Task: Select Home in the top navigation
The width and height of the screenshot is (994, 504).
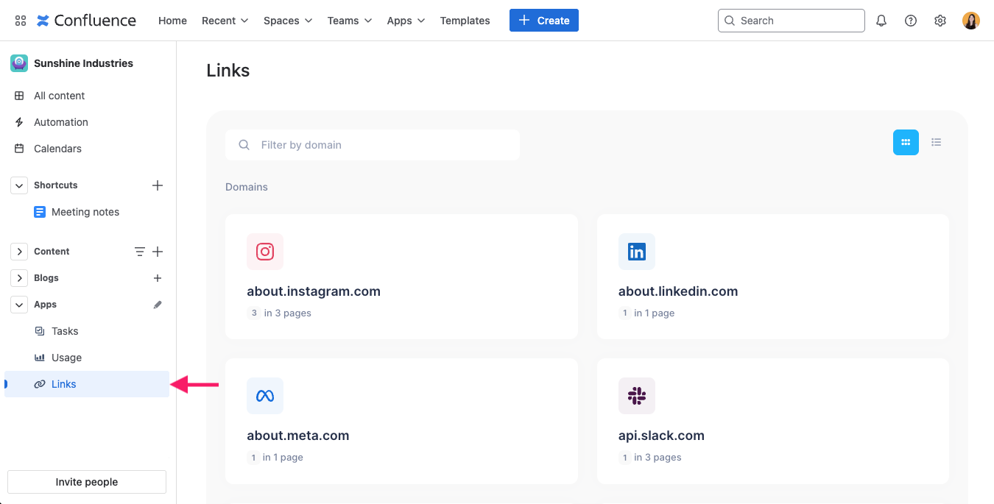Action: point(172,20)
